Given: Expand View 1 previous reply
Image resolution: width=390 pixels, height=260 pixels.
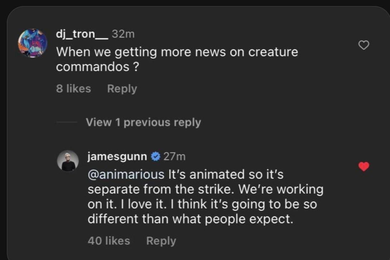Looking at the screenshot, I should pos(143,122).
